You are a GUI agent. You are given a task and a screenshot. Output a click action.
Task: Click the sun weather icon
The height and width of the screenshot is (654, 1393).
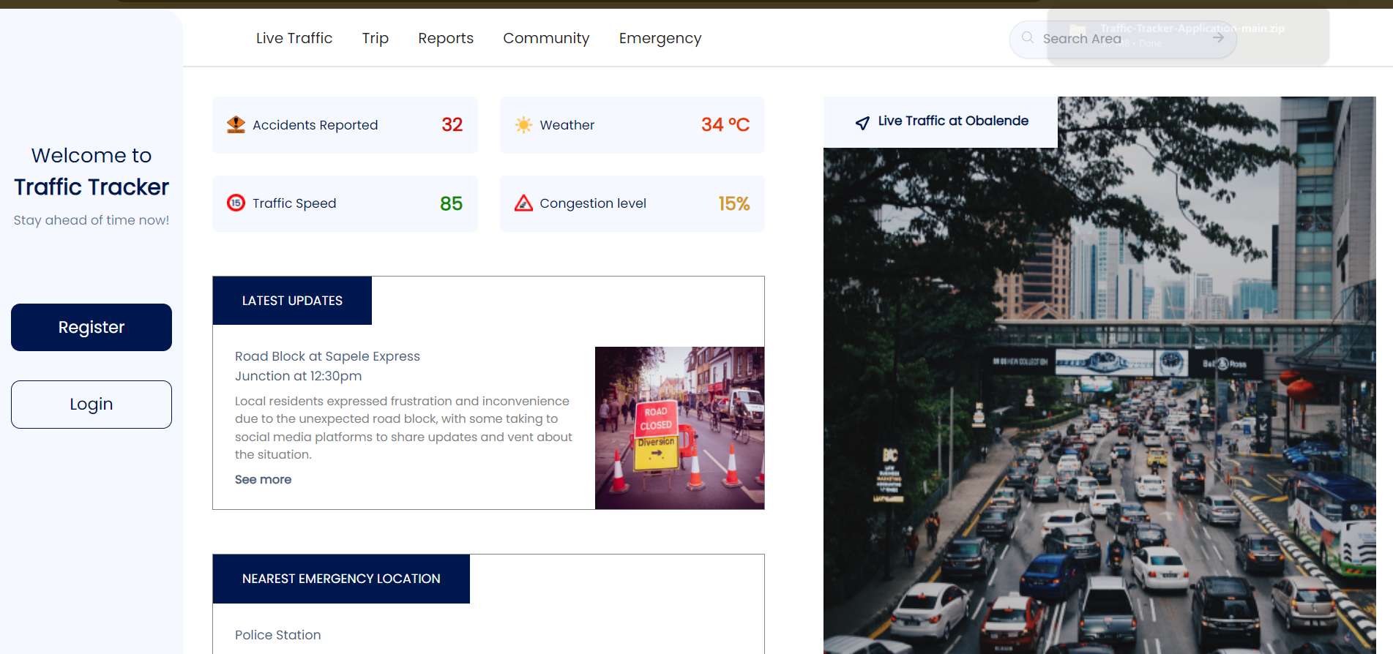(x=523, y=125)
